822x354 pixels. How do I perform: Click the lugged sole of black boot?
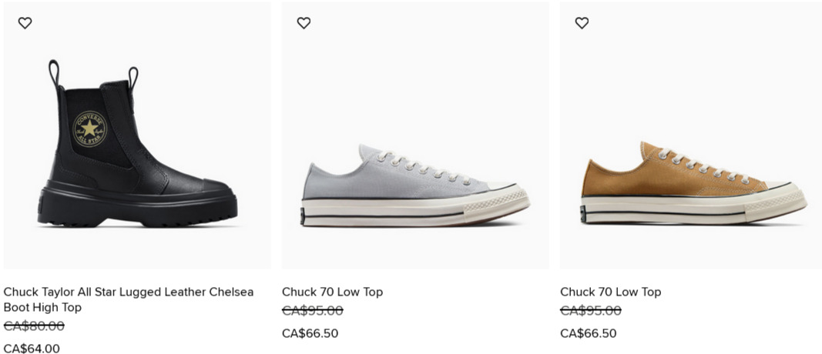coord(139,213)
